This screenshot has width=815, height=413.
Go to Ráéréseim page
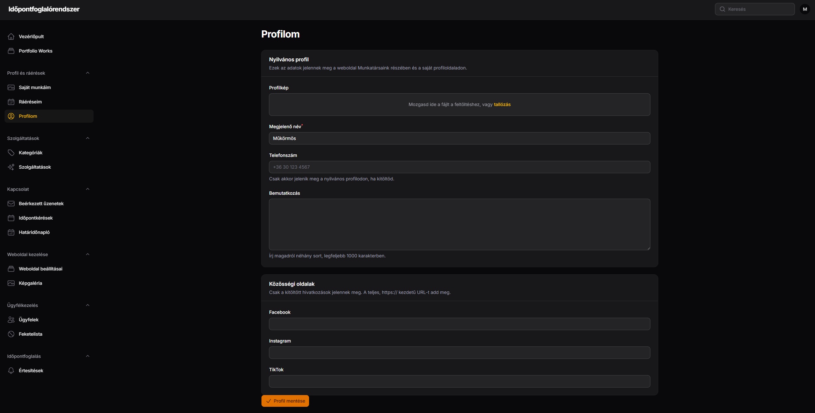49,102
